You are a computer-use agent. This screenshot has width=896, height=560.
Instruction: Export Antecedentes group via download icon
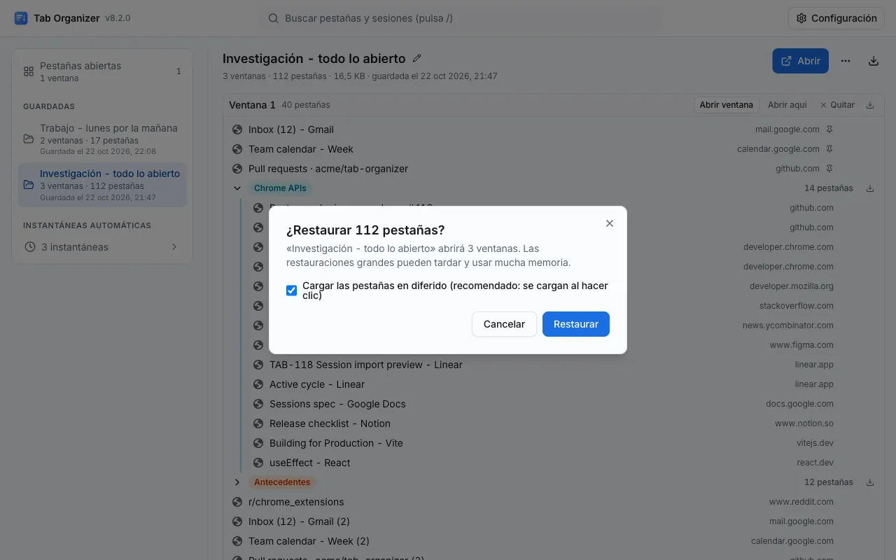[x=870, y=482]
